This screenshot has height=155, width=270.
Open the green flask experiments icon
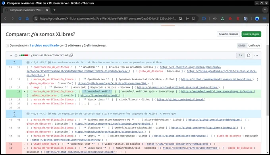[222, 19]
